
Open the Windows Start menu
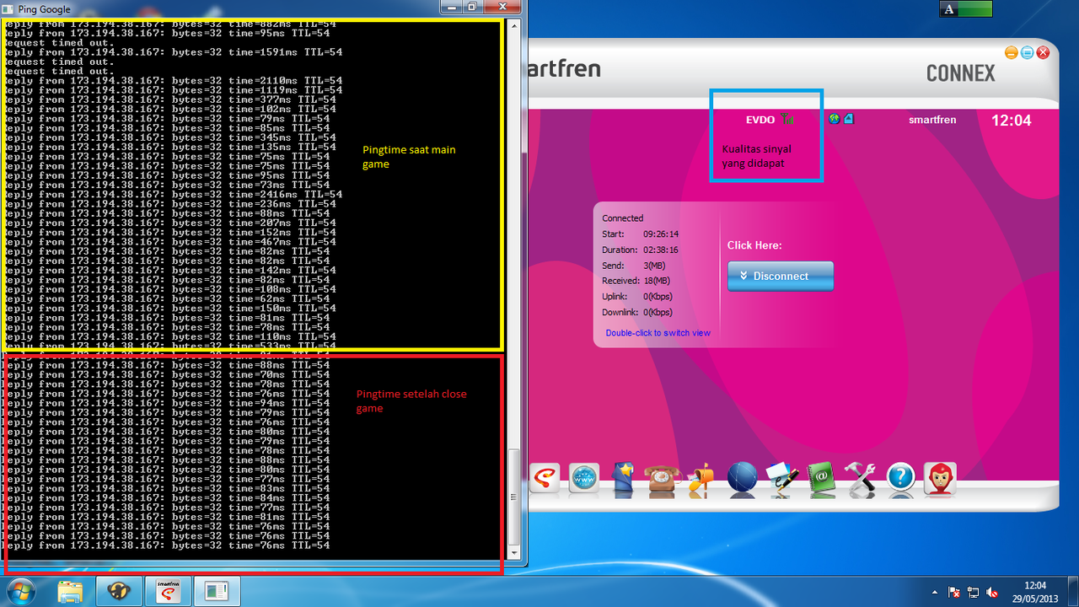22,591
